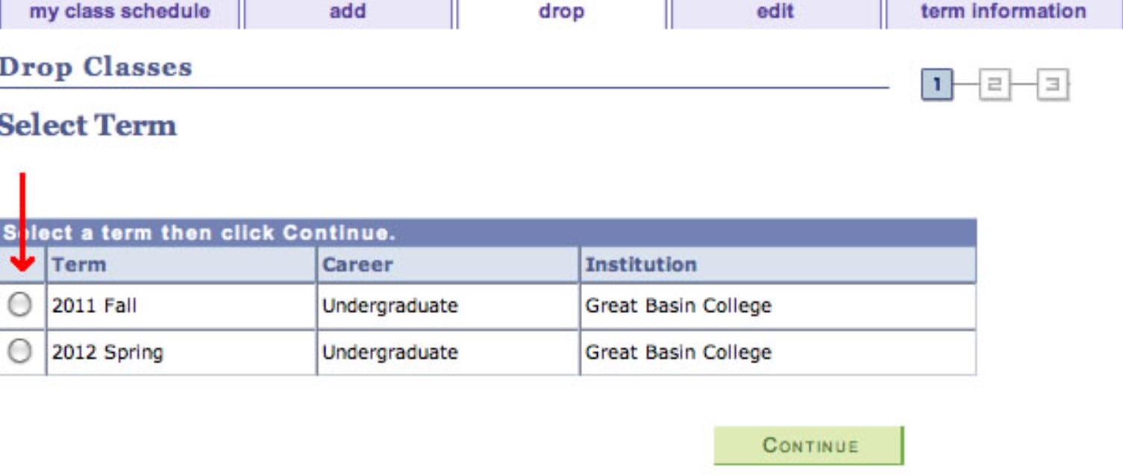
Task: Click the Continue button
Action: pos(809,445)
